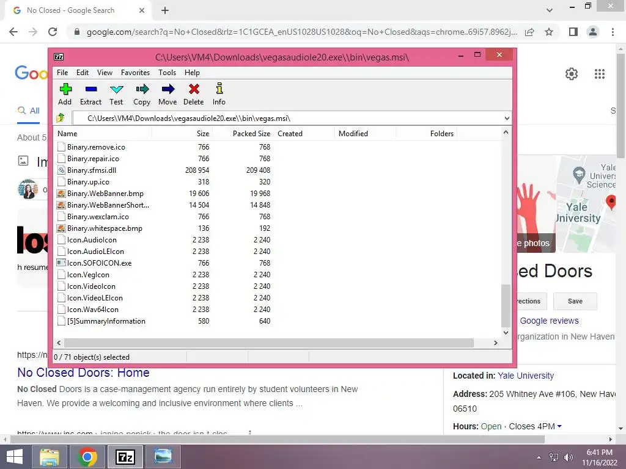Open the File menu
Image resolution: width=626 pixels, height=469 pixels.
[62, 73]
